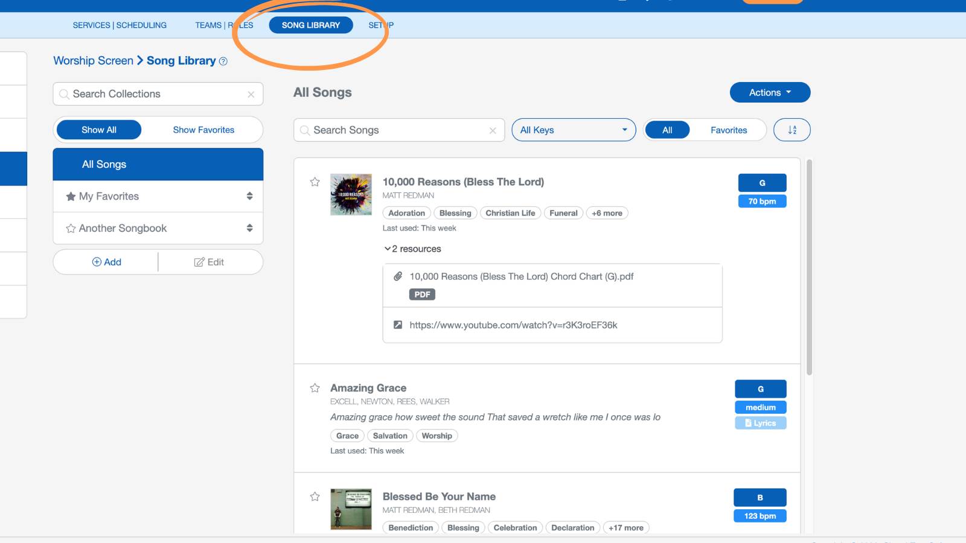Go to Services | Scheduling tab
The height and width of the screenshot is (543, 966).
click(120, 25)
